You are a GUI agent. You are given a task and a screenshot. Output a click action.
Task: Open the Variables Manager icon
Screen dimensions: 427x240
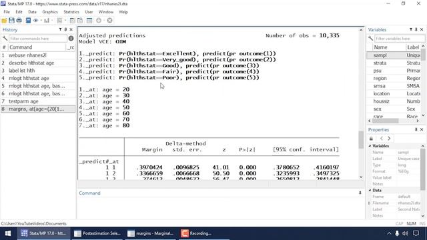point(89,21)
